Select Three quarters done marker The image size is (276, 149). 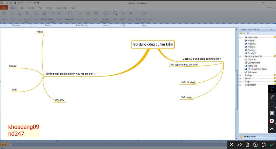(x=256, y=69)
